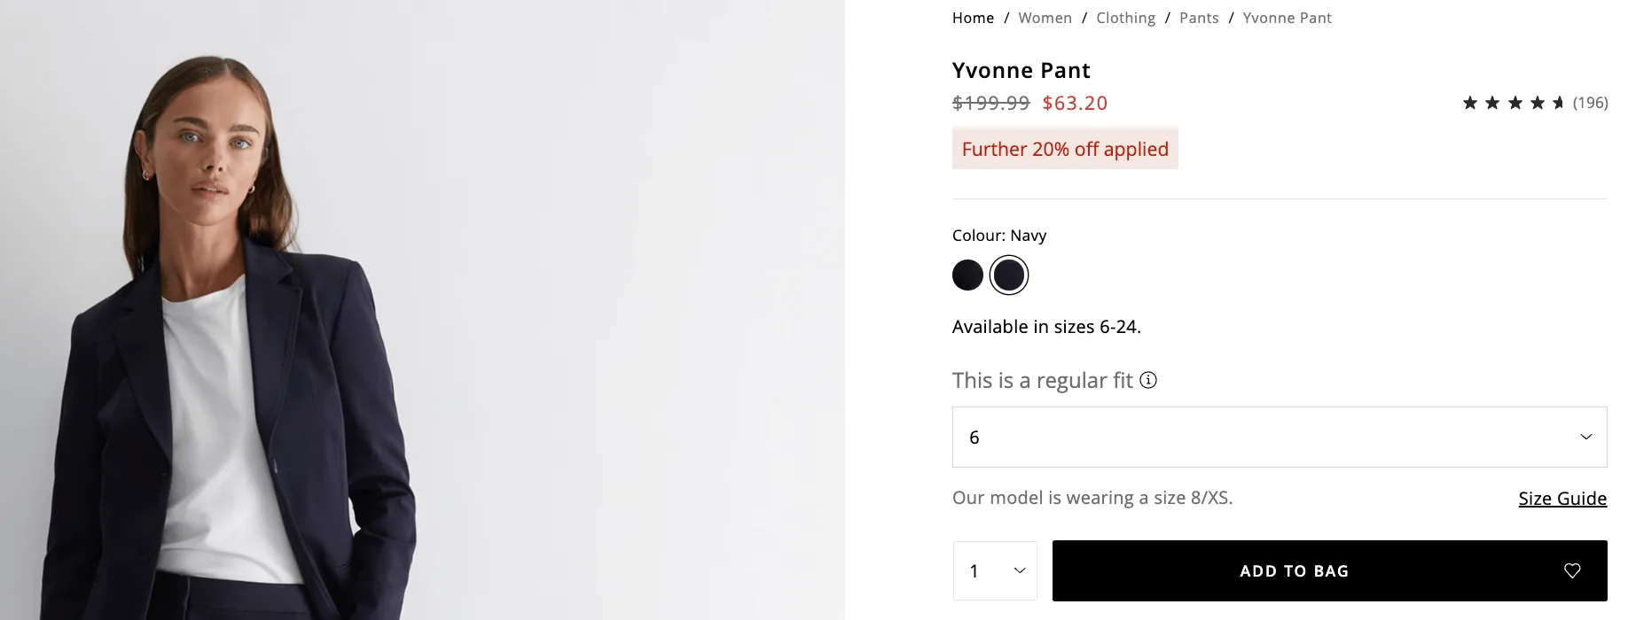
Task: Click the Yvonne Pant product title
Action: point(1021,70)
